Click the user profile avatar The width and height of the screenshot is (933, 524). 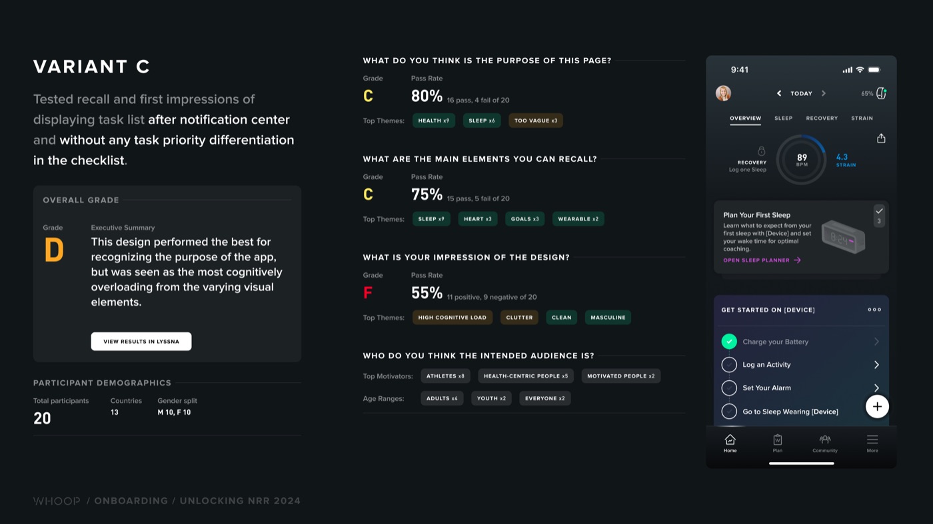[x=723, y=93]
